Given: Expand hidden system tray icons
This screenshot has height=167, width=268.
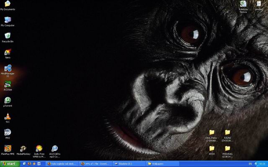Looking at the screenshot, I should (256, 164).
